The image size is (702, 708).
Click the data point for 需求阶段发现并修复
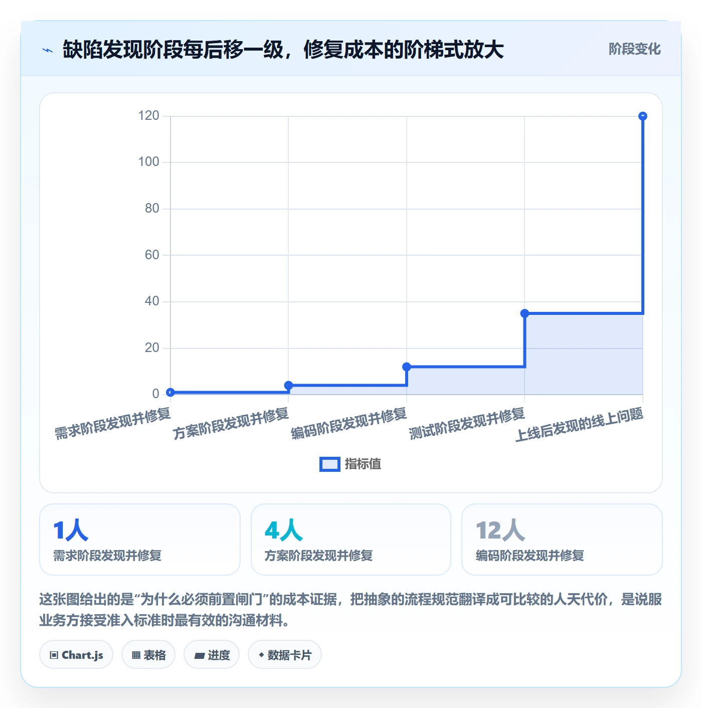170,393
